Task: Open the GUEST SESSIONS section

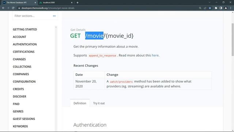Action: point(24,119)
